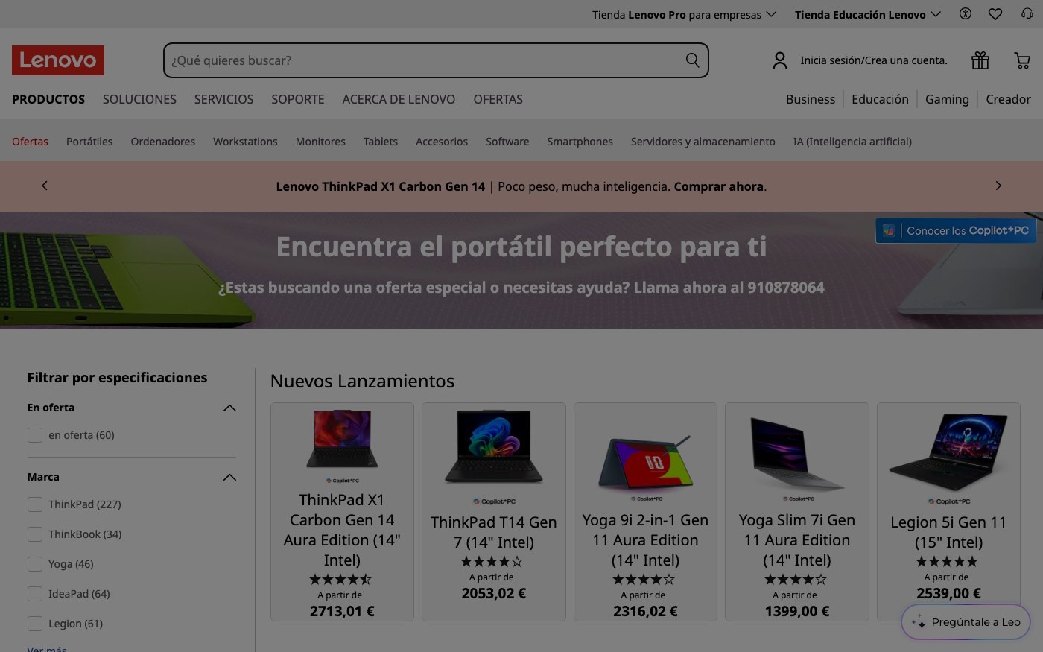Tick the ThinkPad (227) checkbox
The width and height of the screenshot is (1043, 652).
click(35, 504)
